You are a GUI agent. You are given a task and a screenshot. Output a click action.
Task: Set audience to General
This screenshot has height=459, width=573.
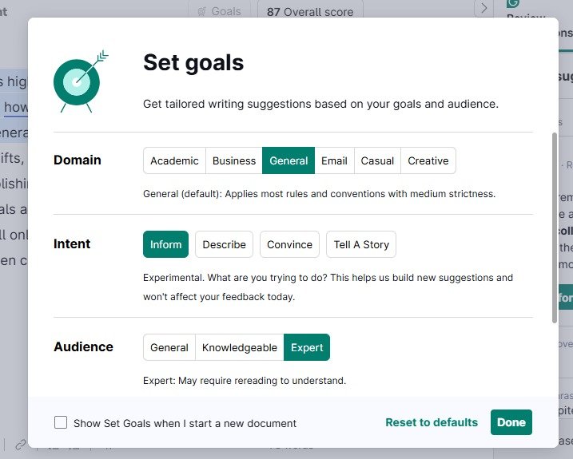169,347
